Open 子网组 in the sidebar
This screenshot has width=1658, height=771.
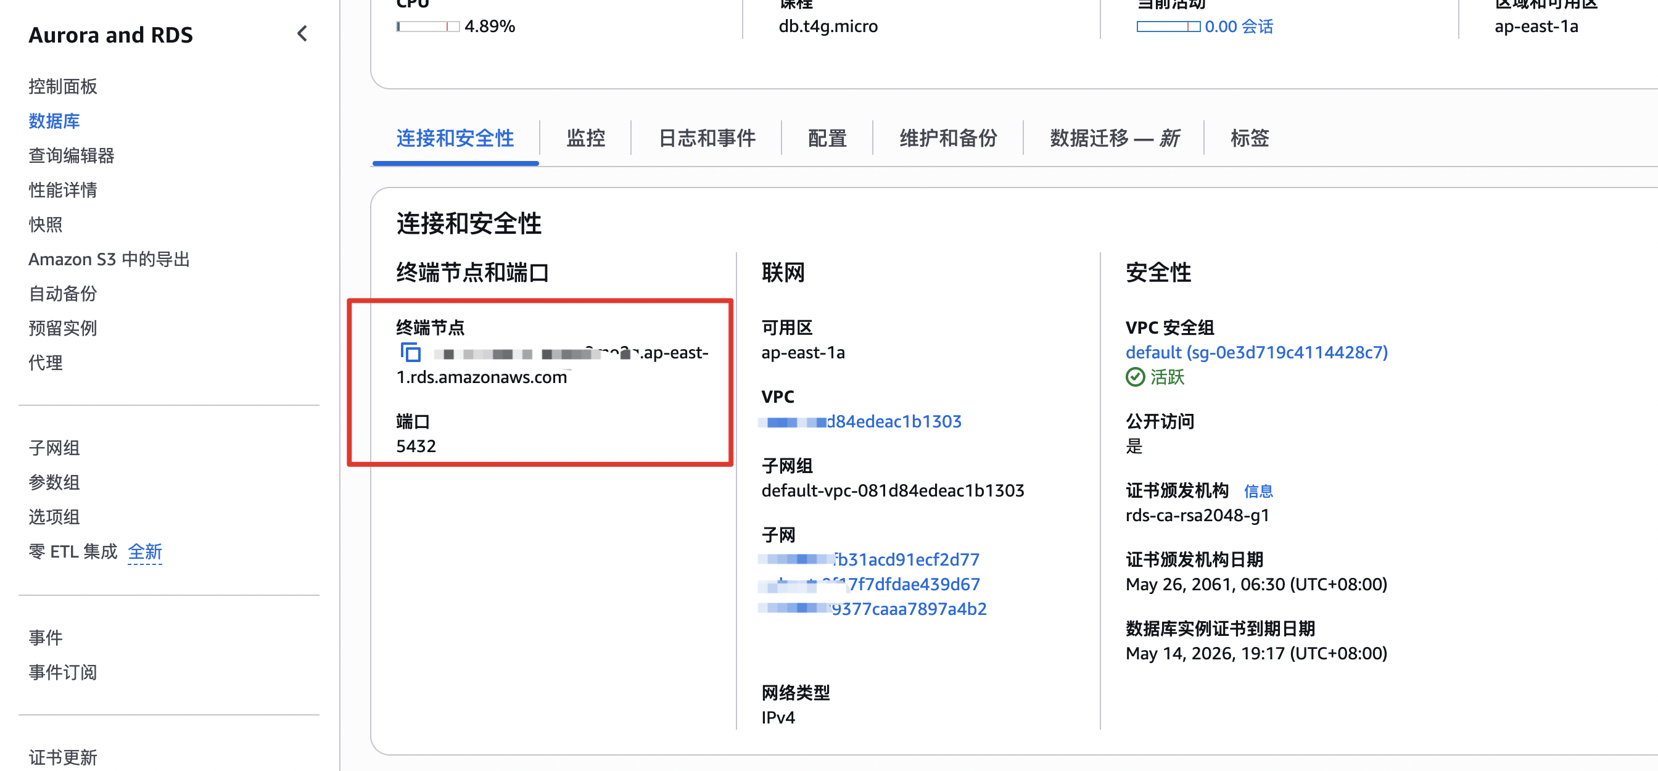click(x=54, y=448)
